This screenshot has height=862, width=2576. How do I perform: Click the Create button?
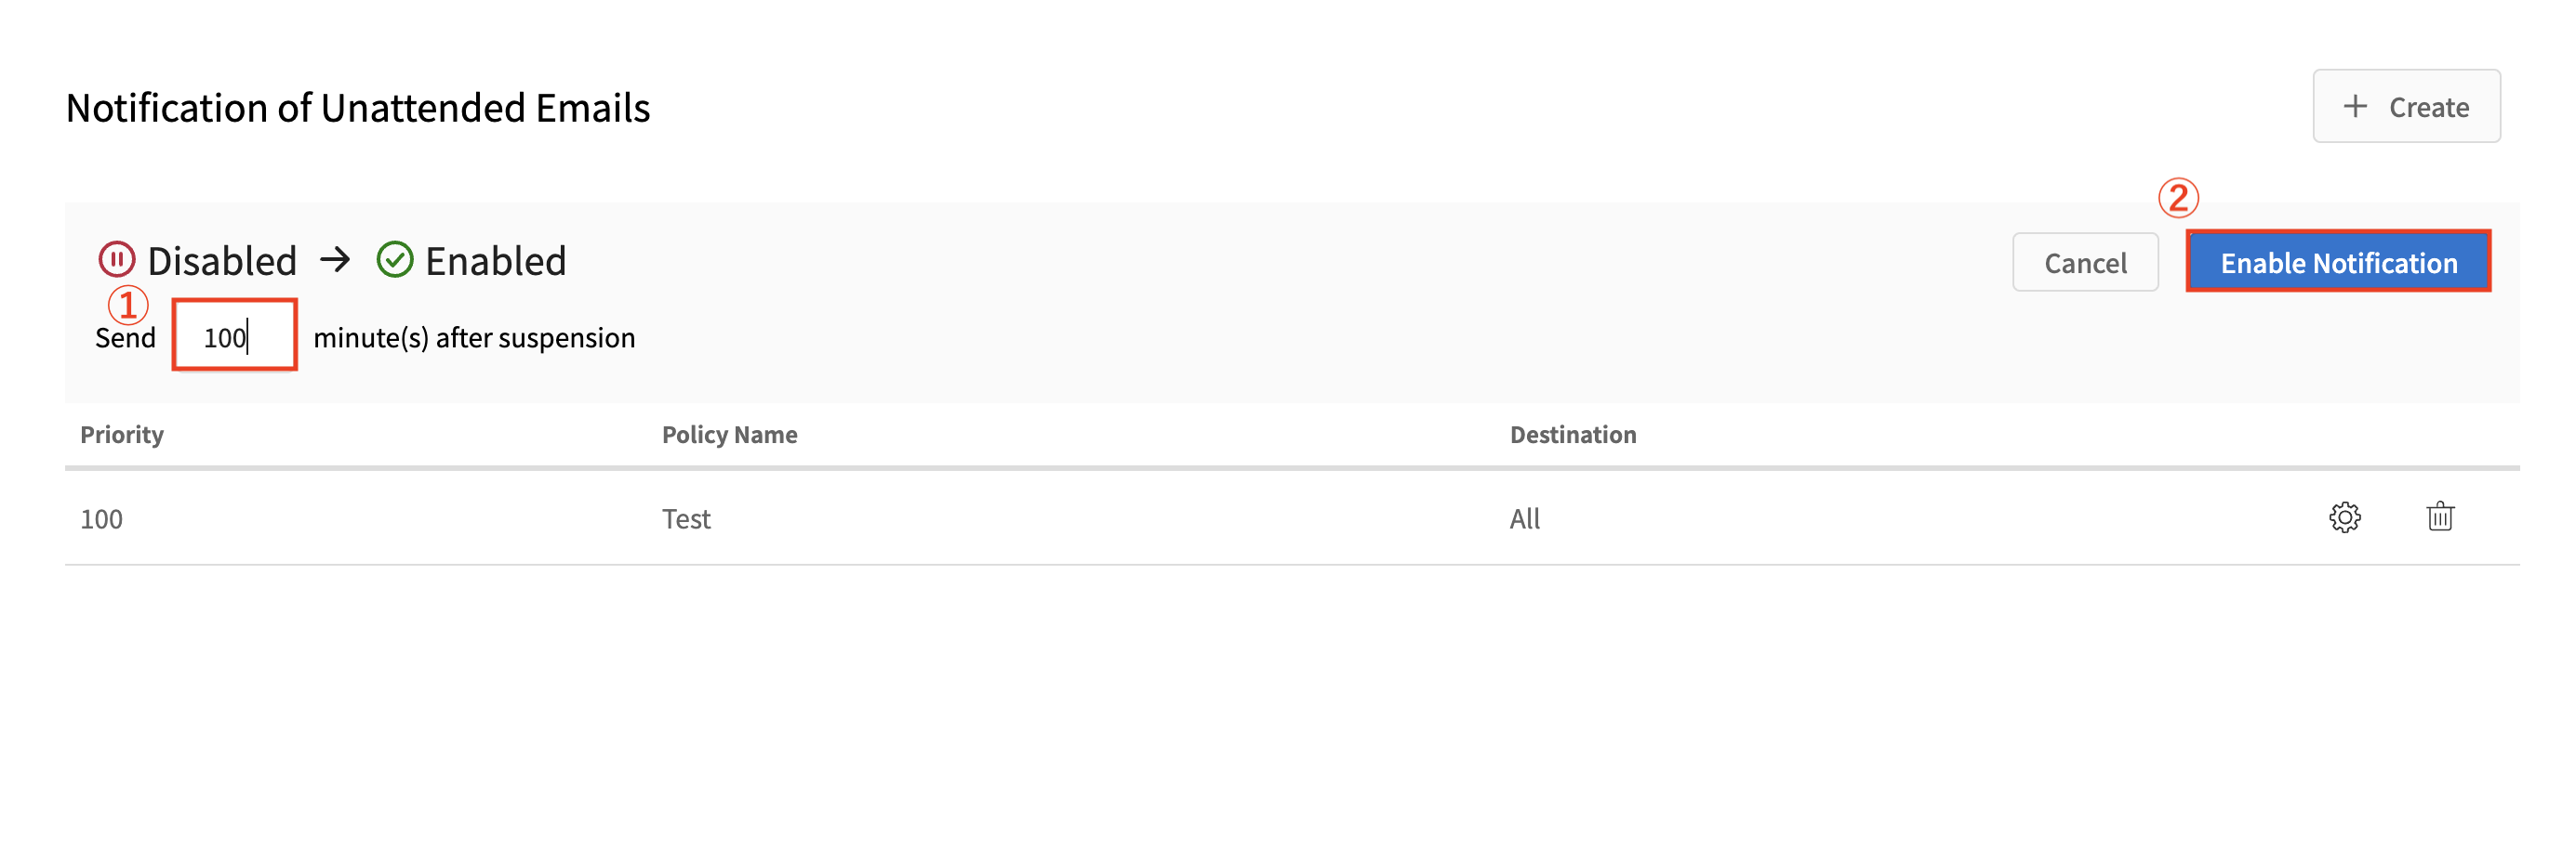pos(2406,106)
